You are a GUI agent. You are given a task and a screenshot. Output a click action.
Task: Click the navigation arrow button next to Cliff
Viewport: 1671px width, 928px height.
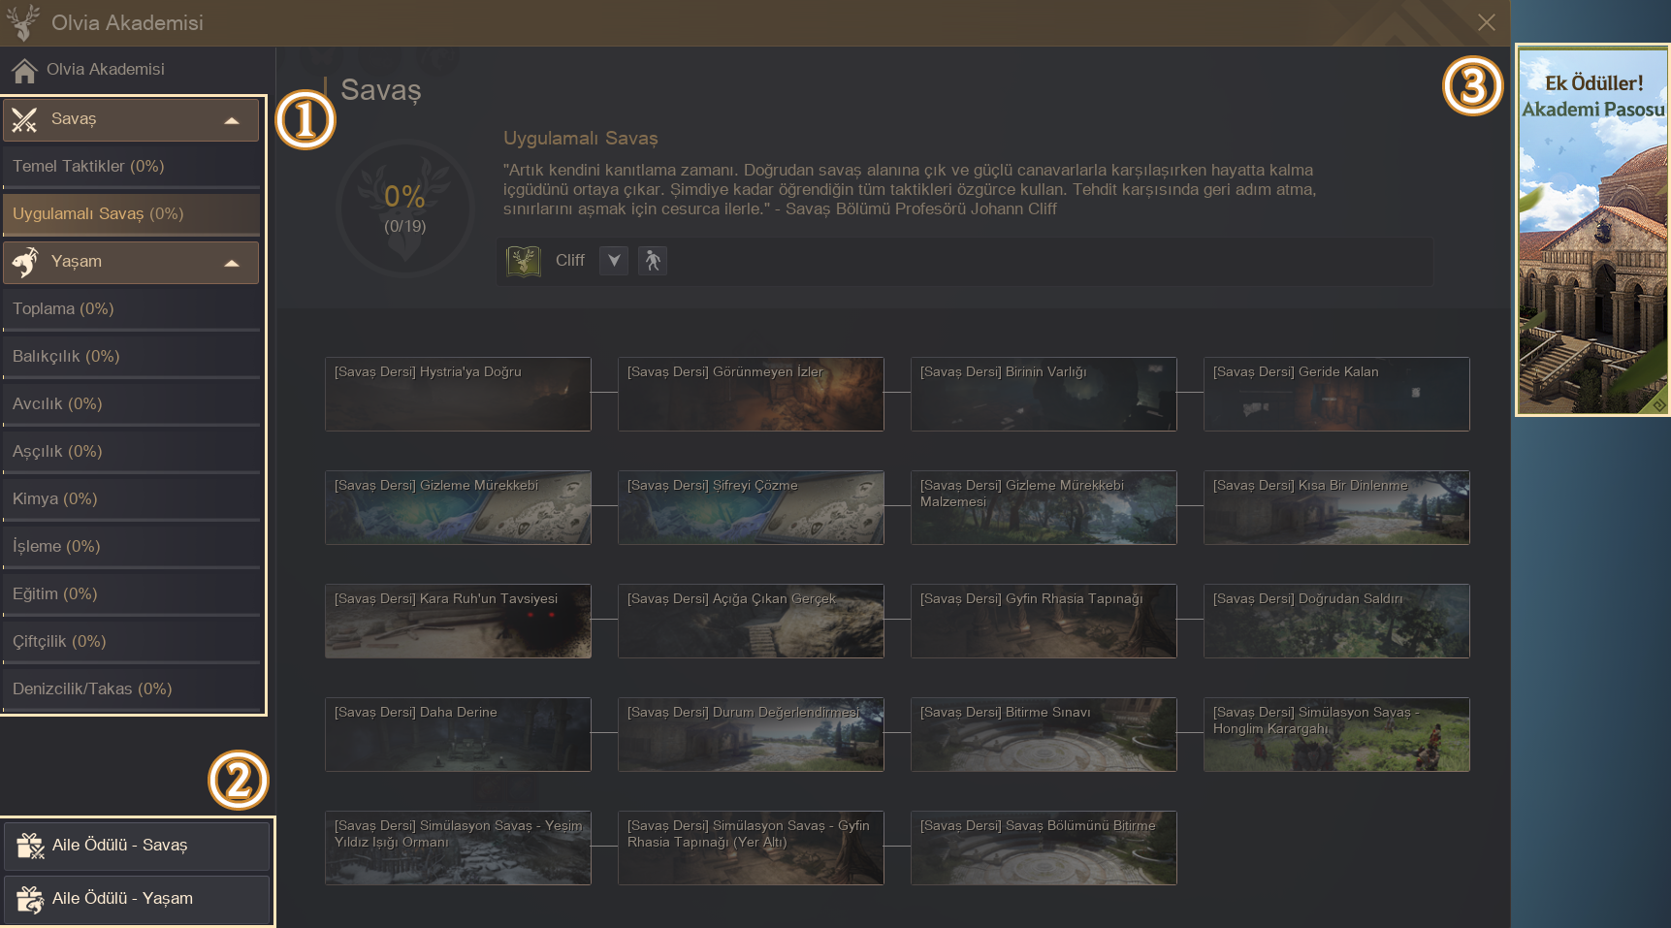pos(614,261)
